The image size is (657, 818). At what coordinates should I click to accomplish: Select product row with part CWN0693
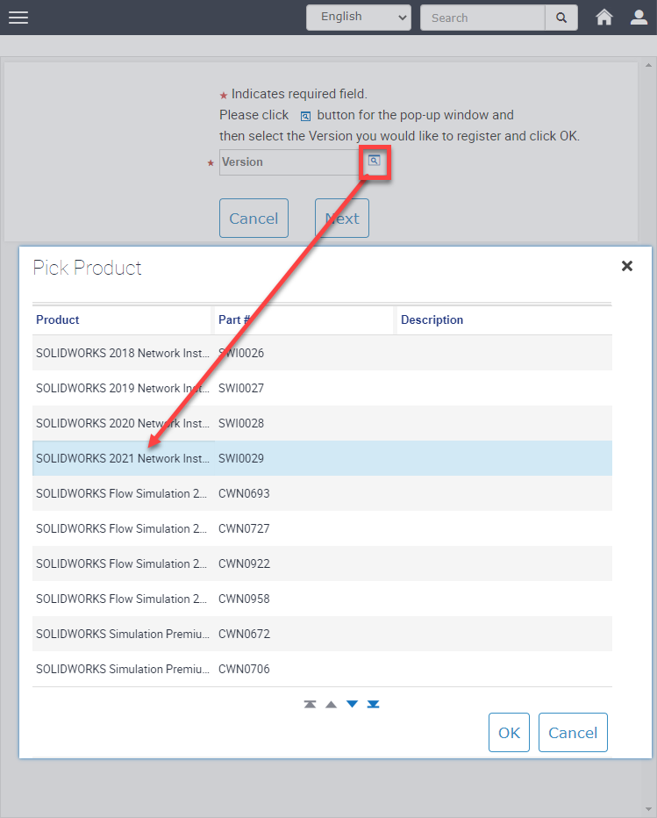click(x=244, y=493)
